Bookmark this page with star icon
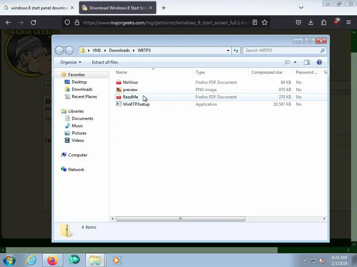The image size is (357, 267). [265, 22]
